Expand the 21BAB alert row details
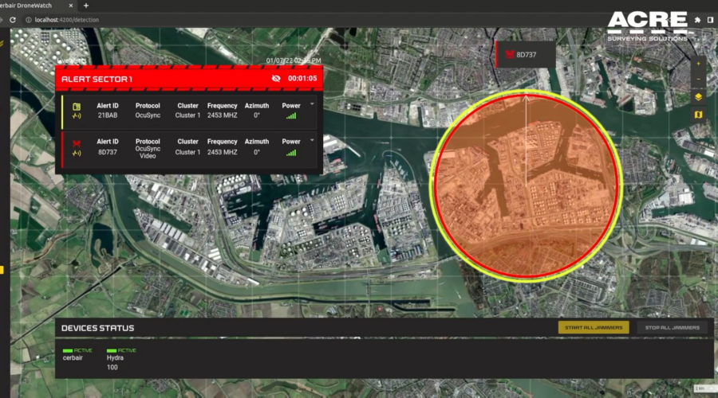This screenshot has width=718, height=398. point(312,104)
